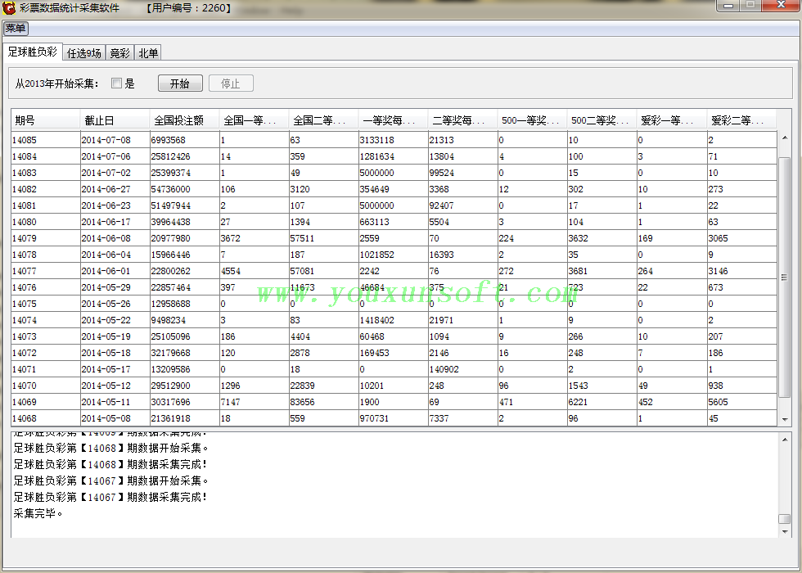Click the table scrollbar up arrow
The width and height of the screenshot is (802, 573).
point(785,138)
